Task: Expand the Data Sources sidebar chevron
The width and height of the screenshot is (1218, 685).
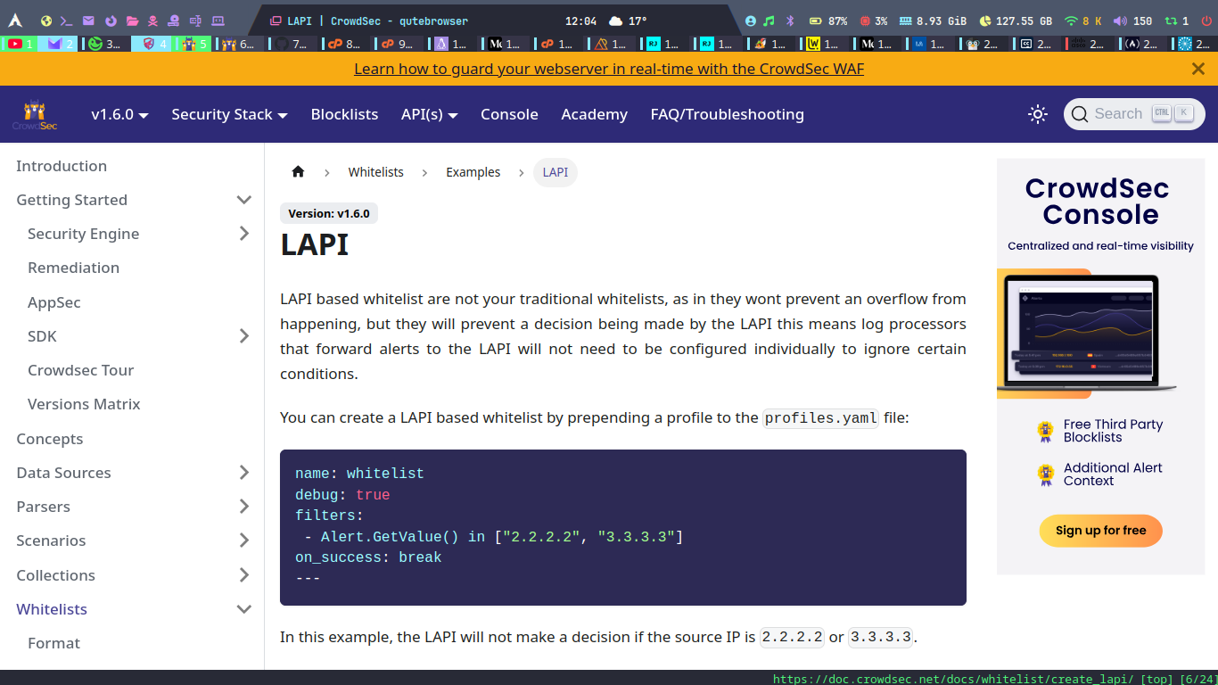Action: point(243,473)
